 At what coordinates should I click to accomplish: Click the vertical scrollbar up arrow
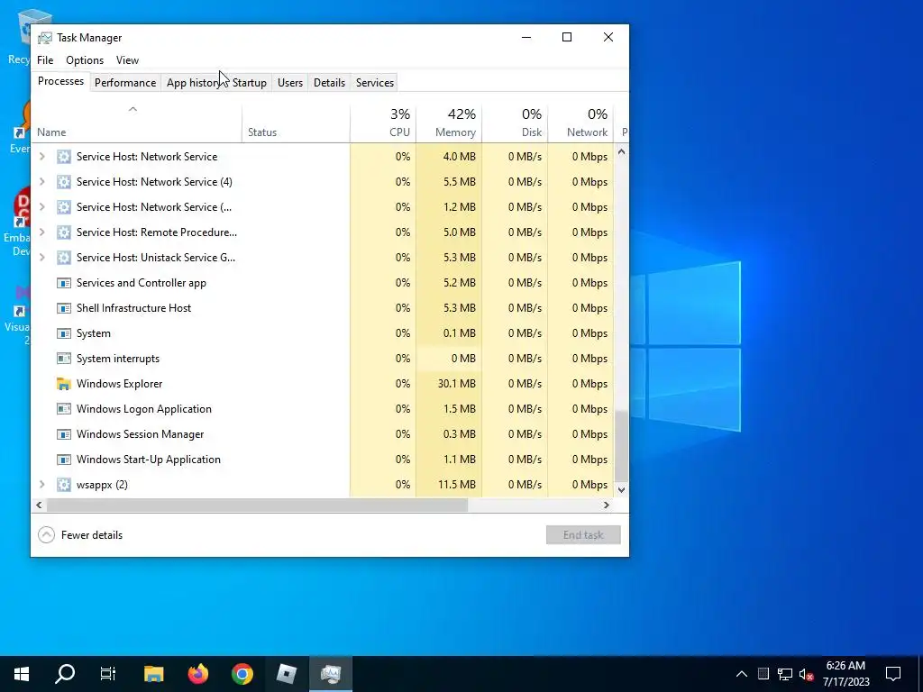[x=621, y=151]
